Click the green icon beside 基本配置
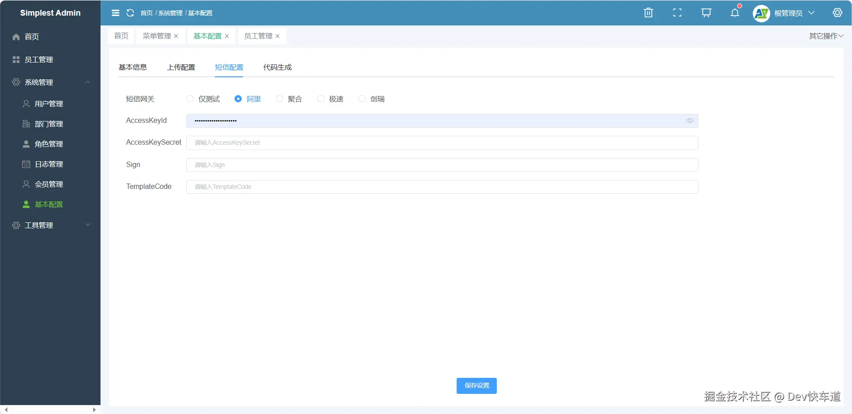852x414 pixels. pos(26,204)
